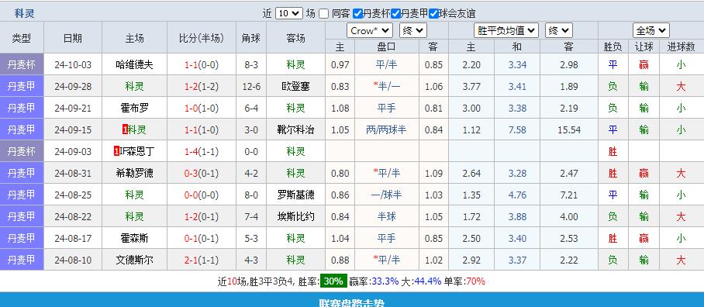
Task: Open the 欧登塞 team link
Action: pos(295,86)
